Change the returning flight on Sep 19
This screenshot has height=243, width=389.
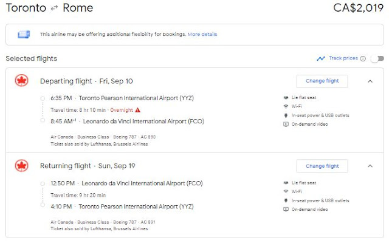click(x=322, y=166)
